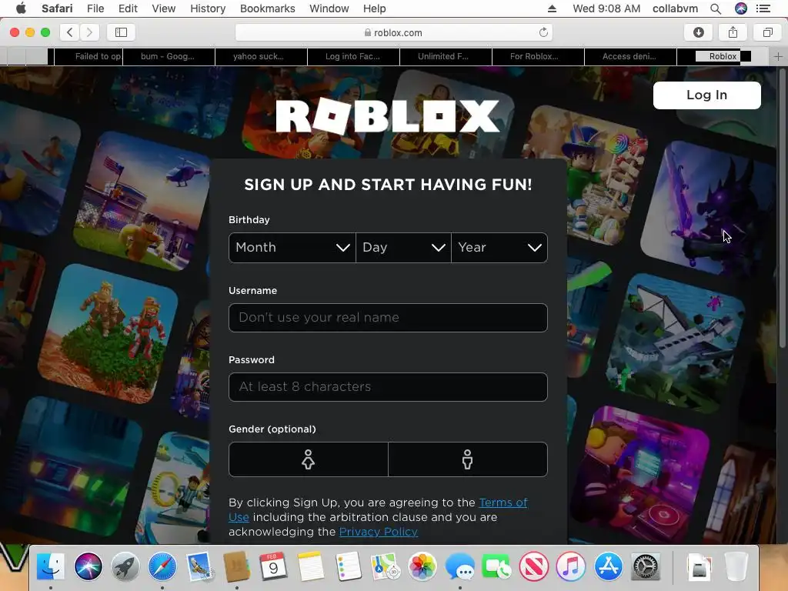Open News from the Dock
Viewport: 788px width, 591px height.
[x=534, y=566]
